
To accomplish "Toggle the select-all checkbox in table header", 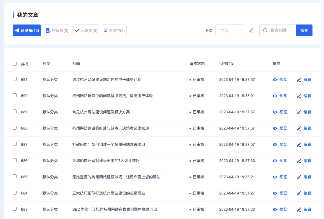I will tap(14, 63).
